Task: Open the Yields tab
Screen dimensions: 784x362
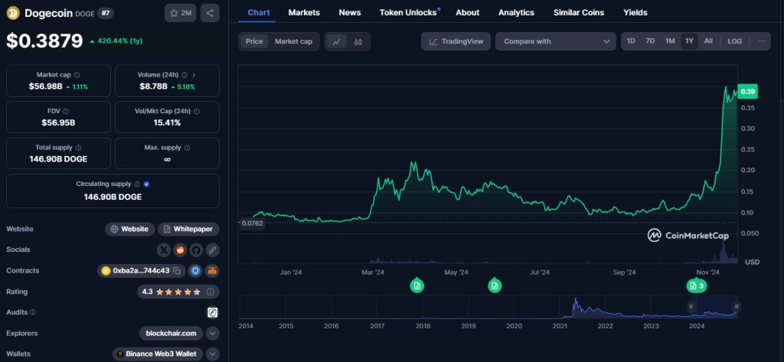Action: point(635,12)
